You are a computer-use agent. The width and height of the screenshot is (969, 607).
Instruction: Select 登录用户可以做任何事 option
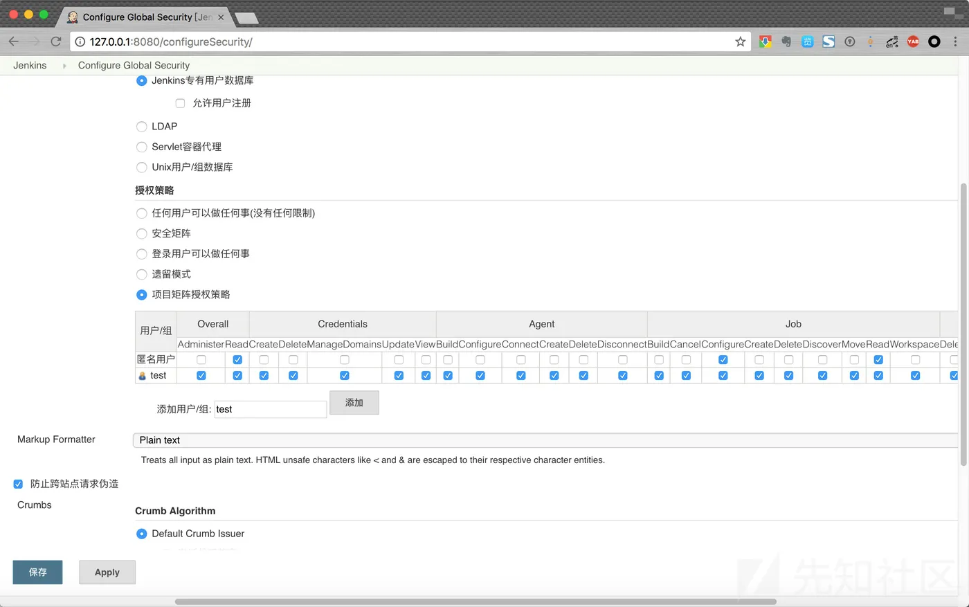pos(142,254)
